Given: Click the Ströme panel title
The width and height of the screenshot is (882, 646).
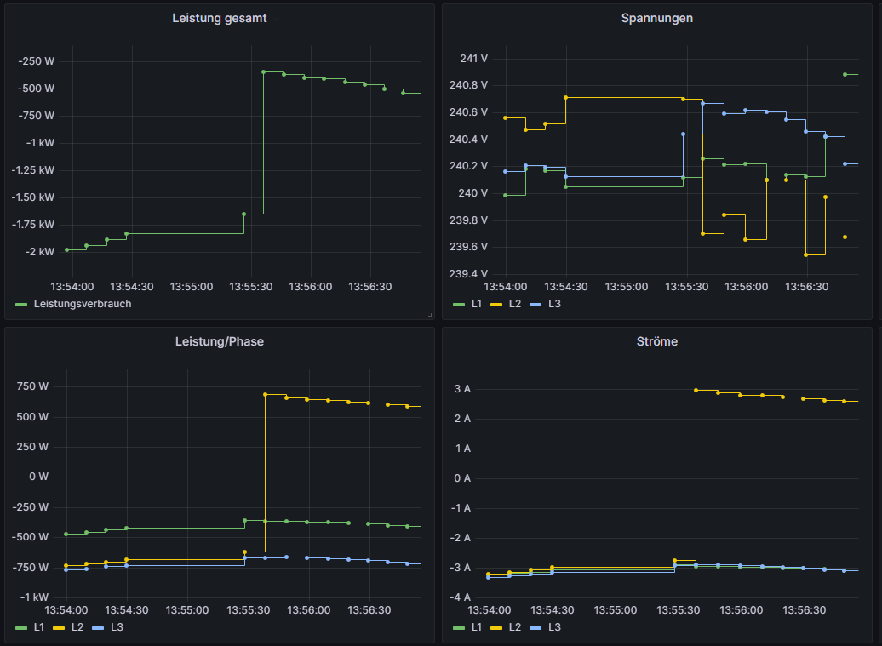Looking at the screenshot, I should (x=656, y=341).
